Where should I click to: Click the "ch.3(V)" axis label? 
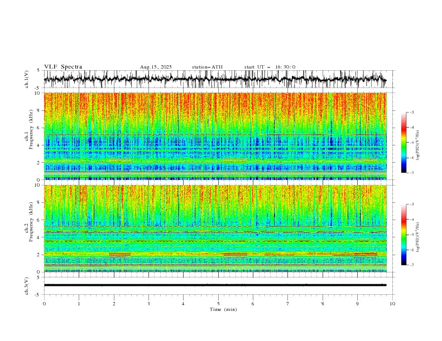pos(27,286)
